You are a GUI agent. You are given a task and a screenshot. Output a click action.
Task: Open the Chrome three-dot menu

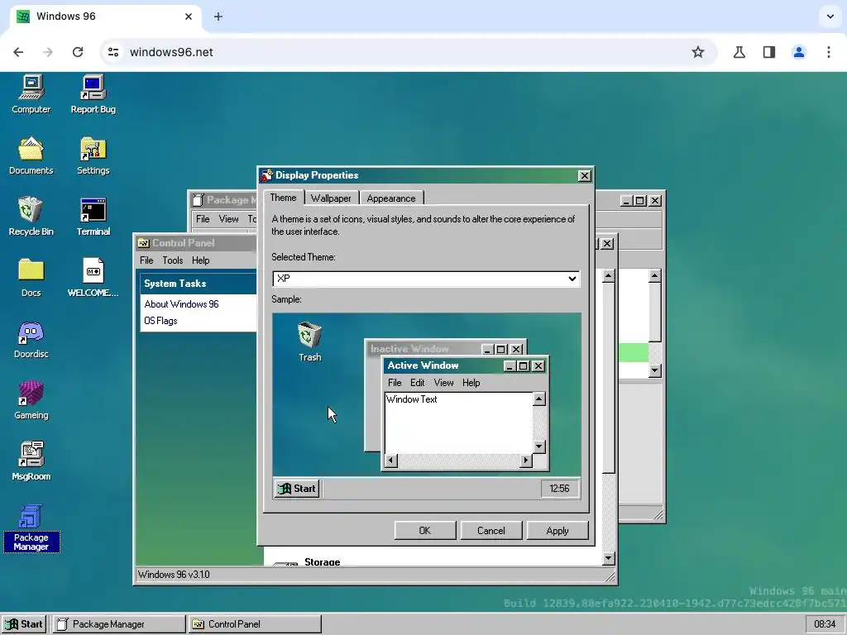point(828,52)
